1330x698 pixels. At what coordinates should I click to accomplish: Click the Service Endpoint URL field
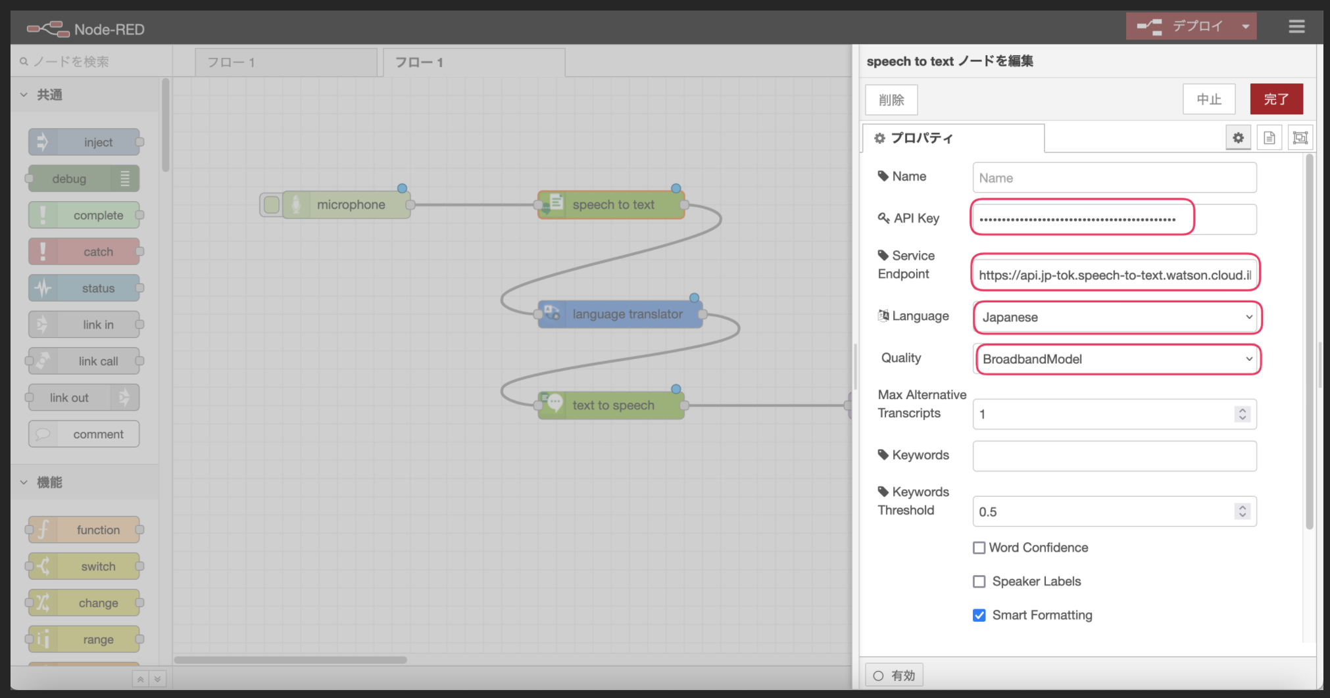point(1114,275)
